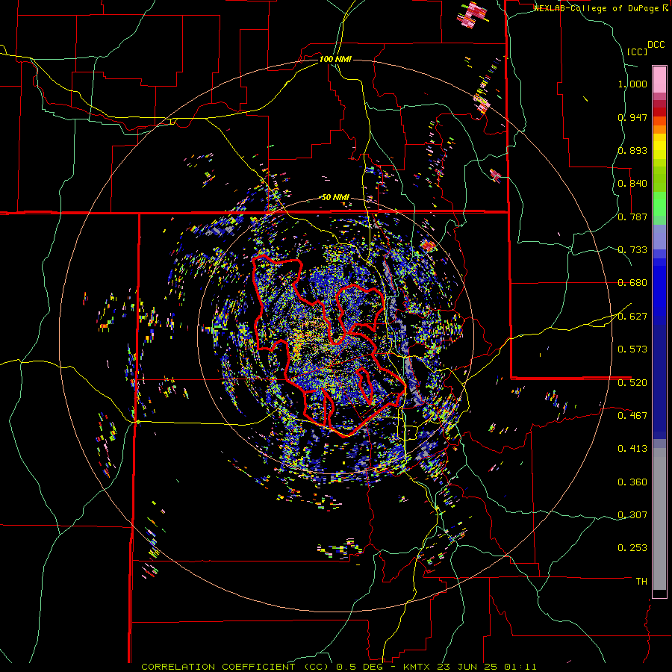Select the 0.947 scale value
Screen dimensions: 672x672
[x=632, y=117]
